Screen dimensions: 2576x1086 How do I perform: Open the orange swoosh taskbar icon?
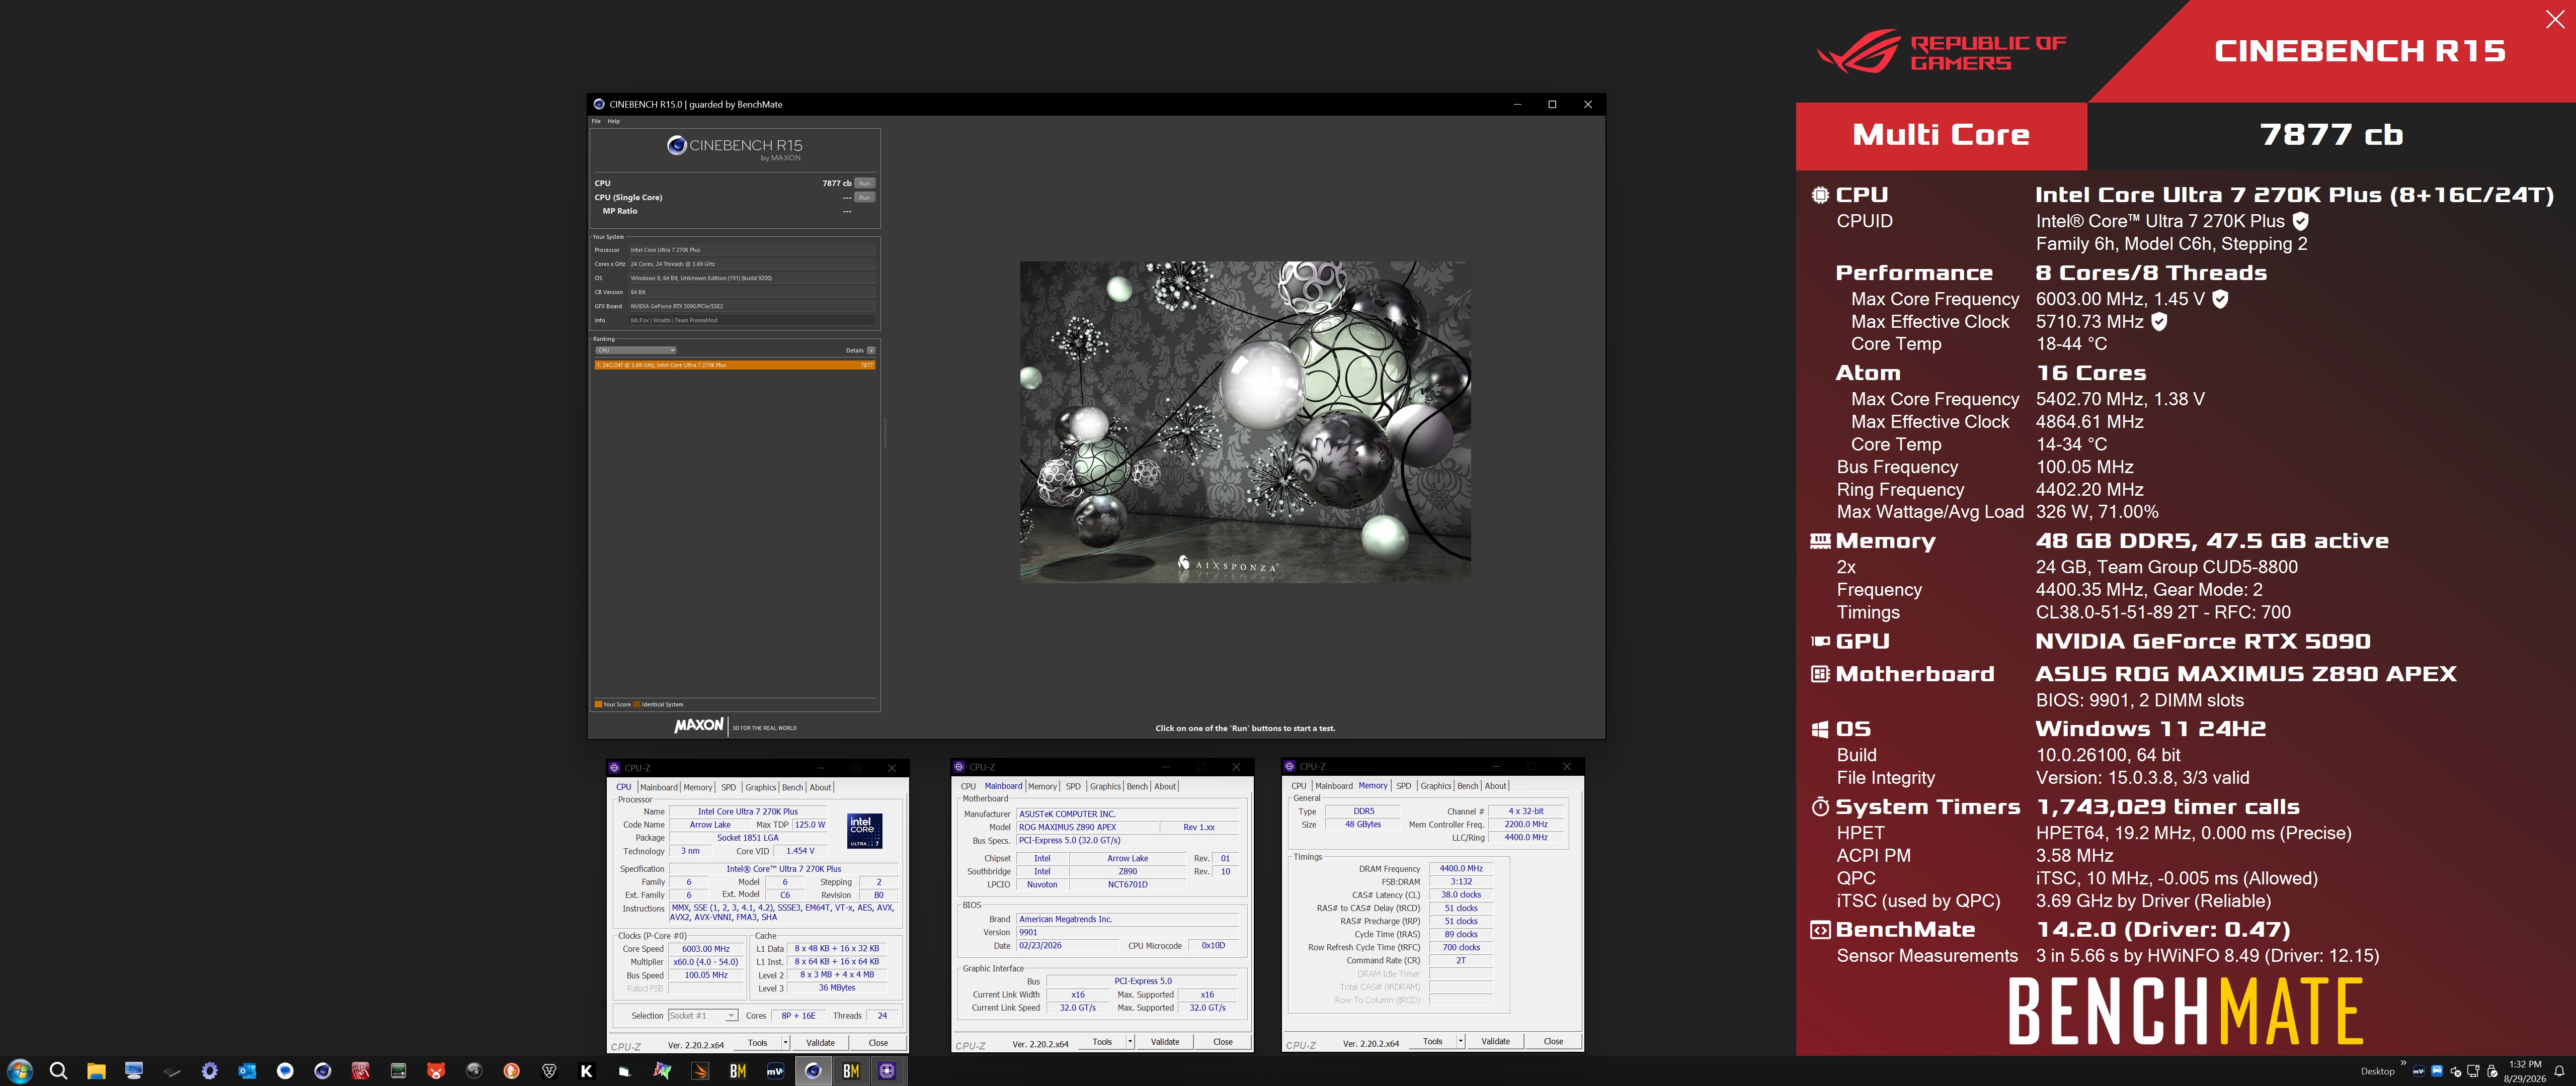(700, 1071)
